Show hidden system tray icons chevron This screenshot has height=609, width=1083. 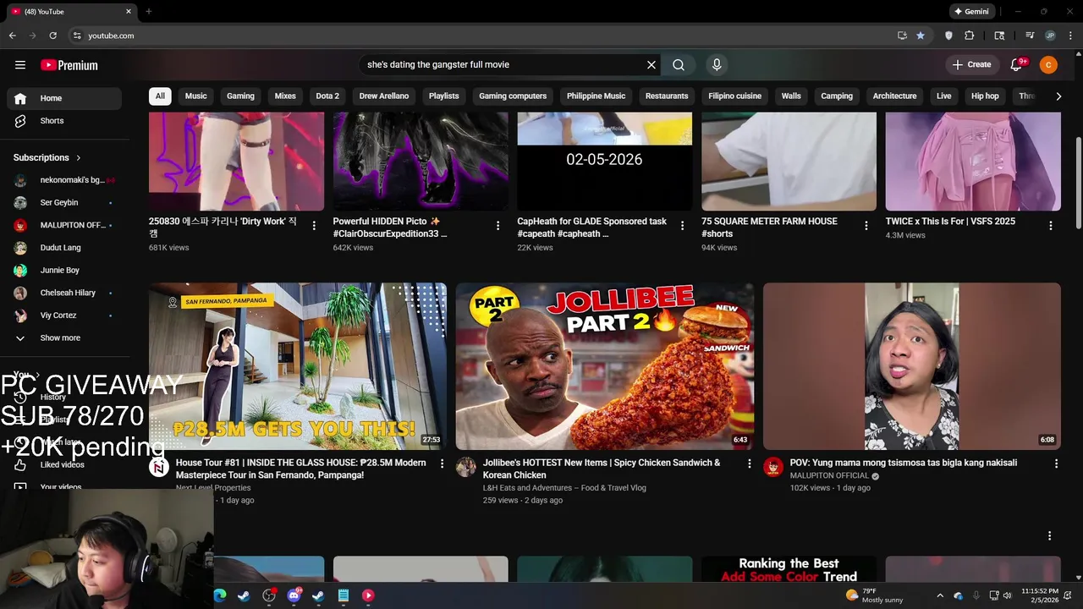[939, 595]
